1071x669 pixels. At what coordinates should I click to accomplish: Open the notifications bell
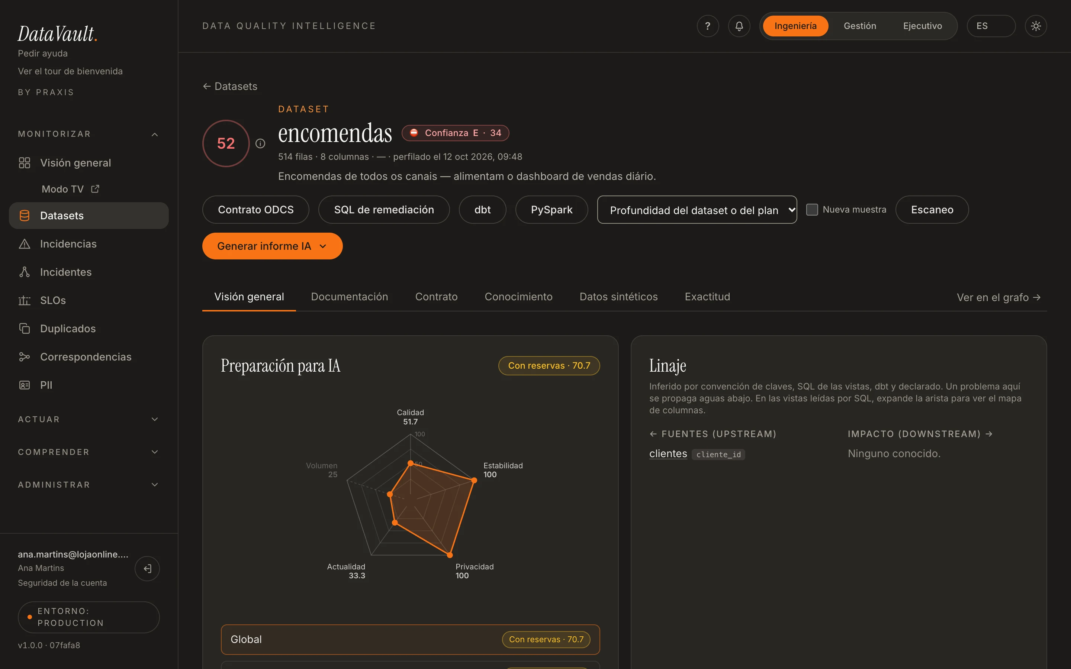point(739,26)
